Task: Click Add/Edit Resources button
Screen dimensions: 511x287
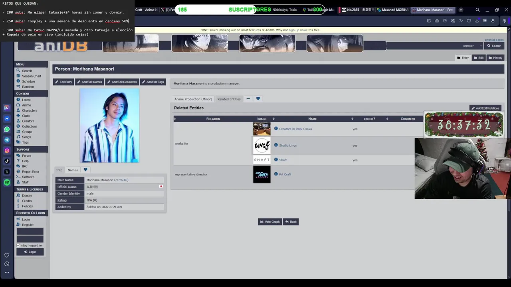Action: coord(122,82)
